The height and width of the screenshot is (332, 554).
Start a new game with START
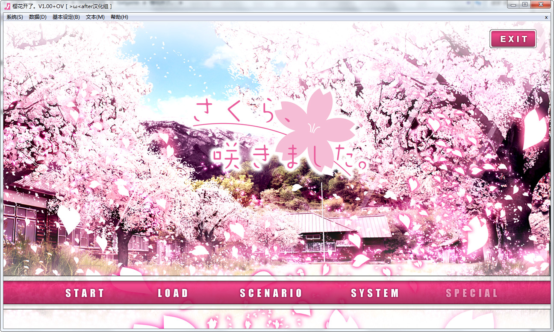pyautogui.click(x=85, y=293)
